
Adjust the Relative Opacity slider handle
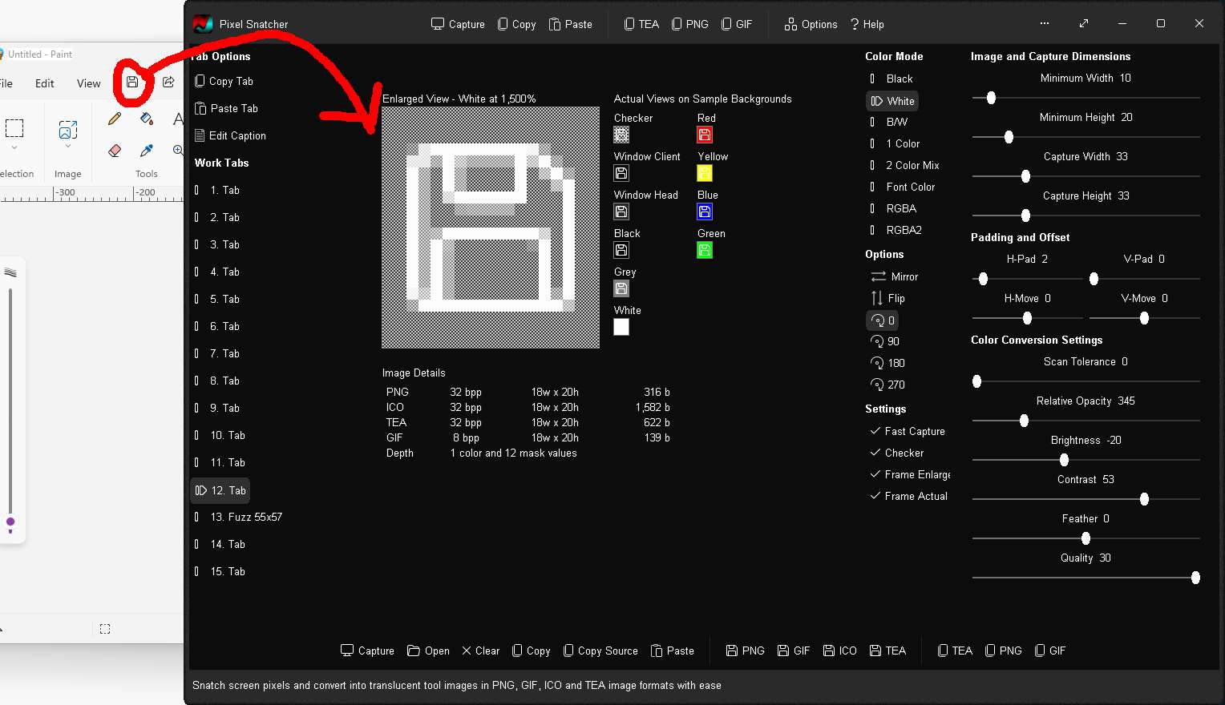tap(1024, 421)
